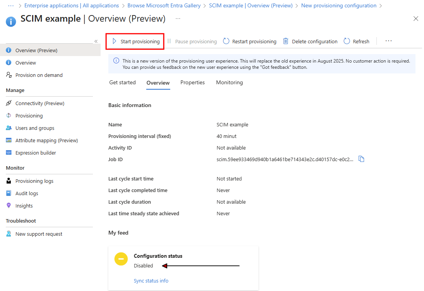The image size is (424, 291).
Task: Open Connectivity (Preview) in sidebar
Action: pyautogui.click(x=40, y=103)
